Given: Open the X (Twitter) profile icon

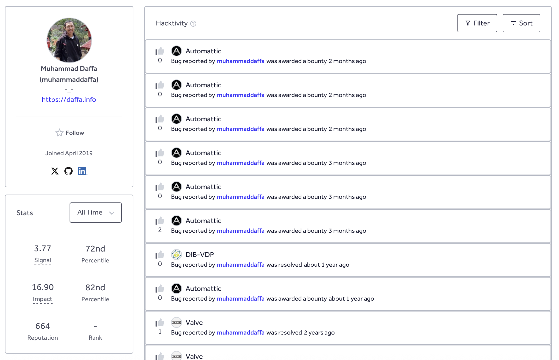Looking at the screenshot, I should 55,171.
